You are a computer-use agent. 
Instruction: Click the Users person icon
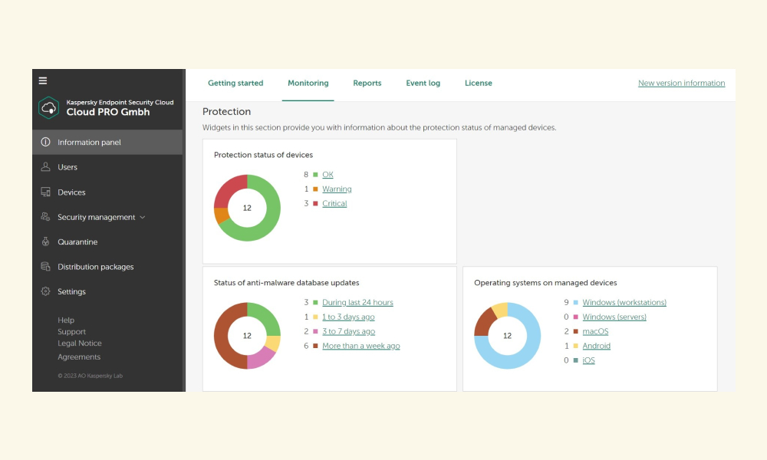[45, 166]
